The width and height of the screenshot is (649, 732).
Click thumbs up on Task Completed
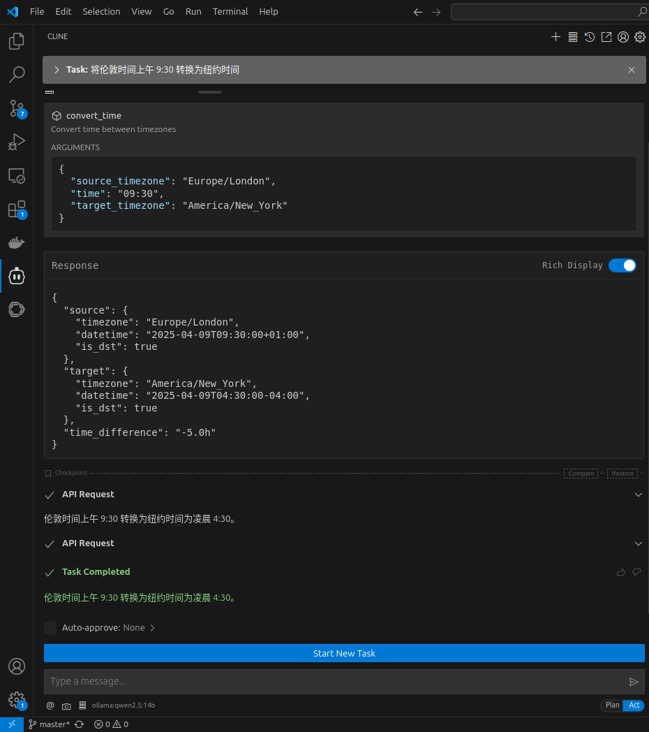click(x=621, y=572)
